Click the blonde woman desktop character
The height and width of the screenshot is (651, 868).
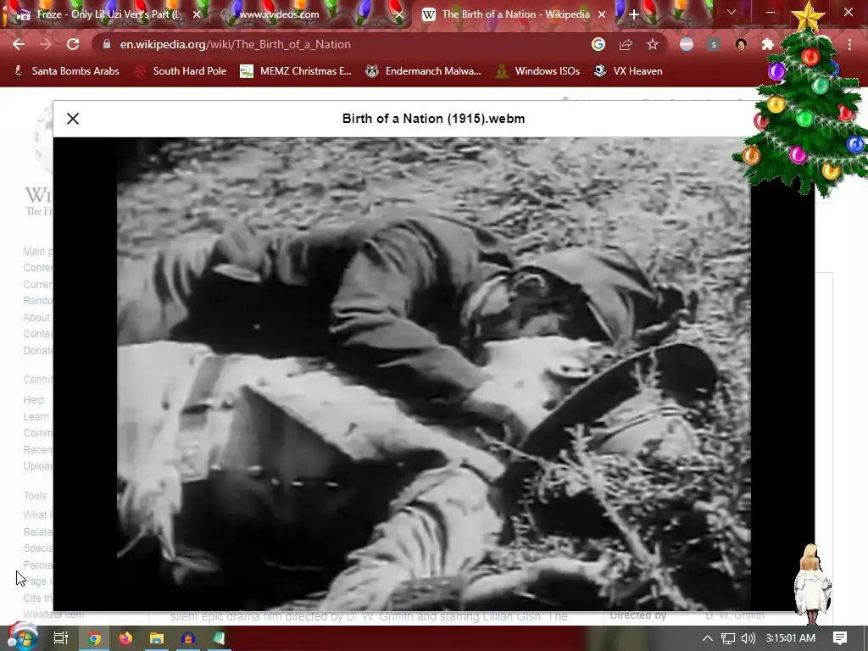coord(812,584)
